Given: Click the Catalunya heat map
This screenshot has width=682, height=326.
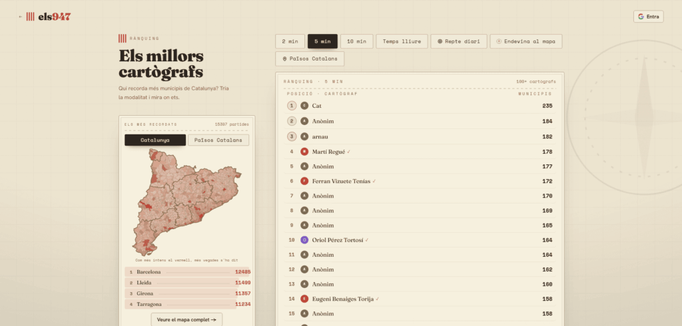Looking at the screenshot, I should tap(186, 202).
